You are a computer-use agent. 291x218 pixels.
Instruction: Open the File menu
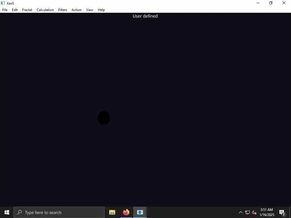(5, 10)
